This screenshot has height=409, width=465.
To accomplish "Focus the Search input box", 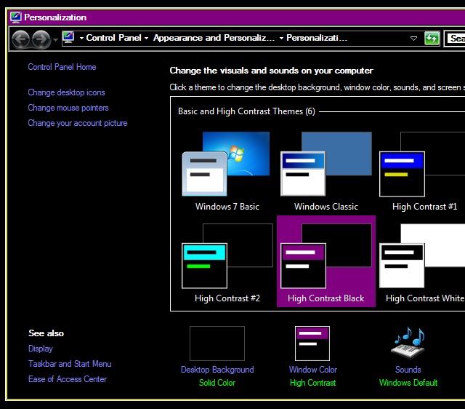I will (455, 39).
